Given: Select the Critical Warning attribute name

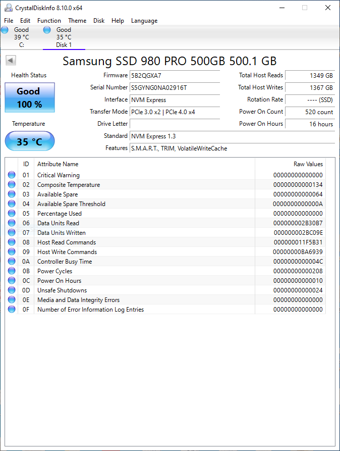Looking at the screenshot, I should 59,175.
